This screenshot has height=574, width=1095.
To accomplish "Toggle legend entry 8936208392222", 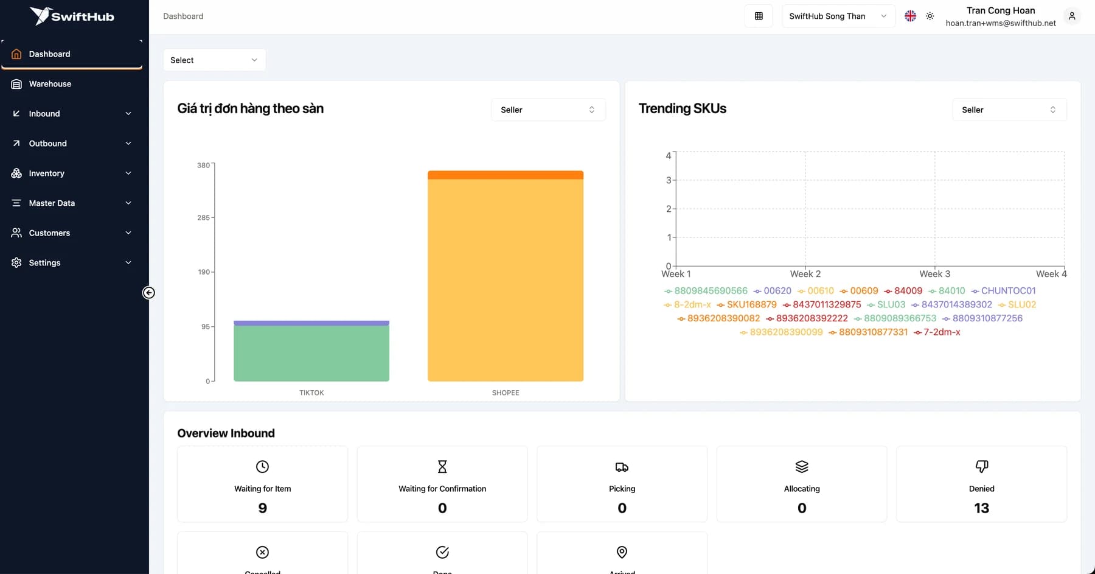I will pyautogui.click(x=807, y=318).
